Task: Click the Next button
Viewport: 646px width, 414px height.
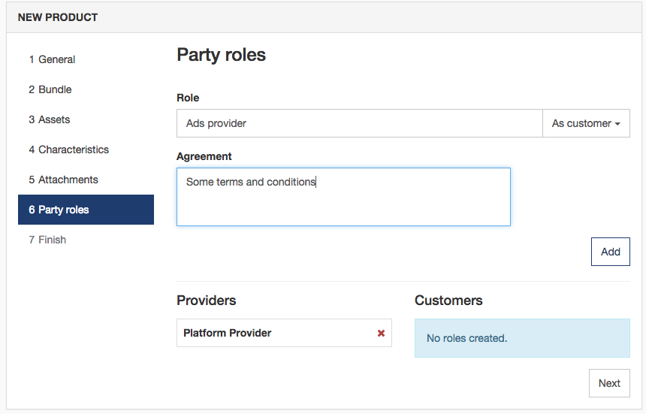Action: tap(609, 383)
